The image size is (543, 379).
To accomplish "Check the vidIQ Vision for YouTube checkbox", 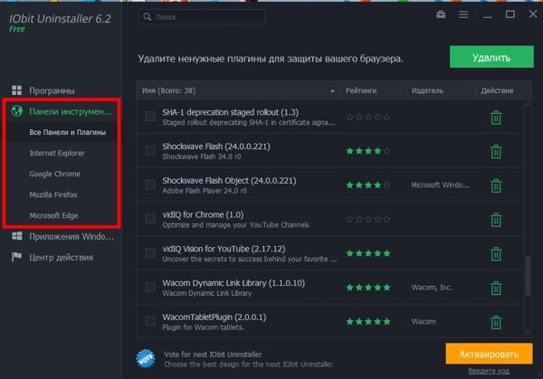I will 150,253.
